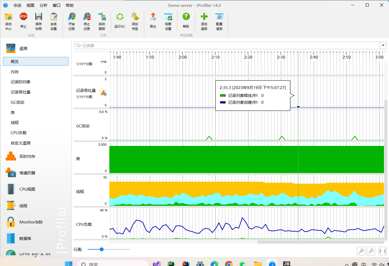Click the 行高 row height slider handle
The width and height of the screenshot is (389, 266).
point(102,249)
